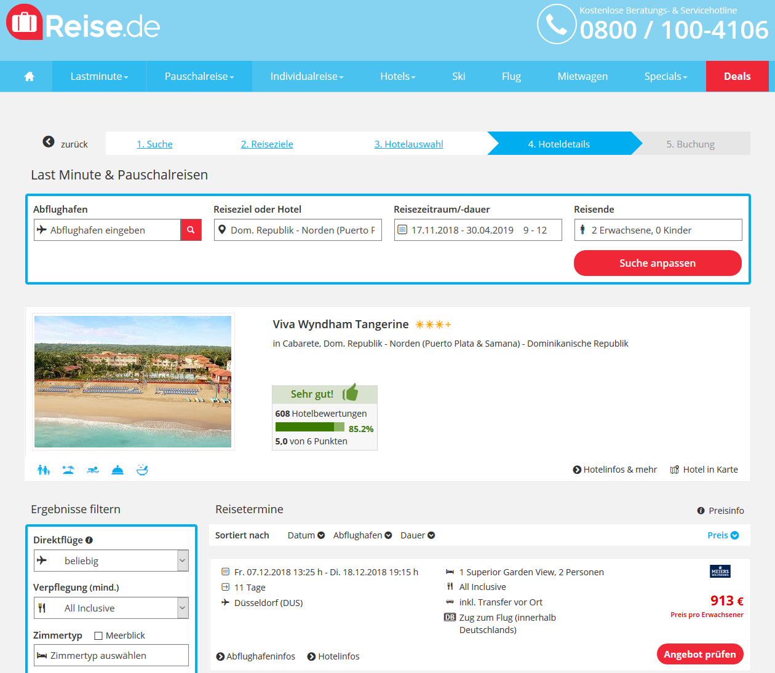The height and width of the screenshot is (673, 775).
Task: Click the hotline phone icon
Action: coord(557,25)
